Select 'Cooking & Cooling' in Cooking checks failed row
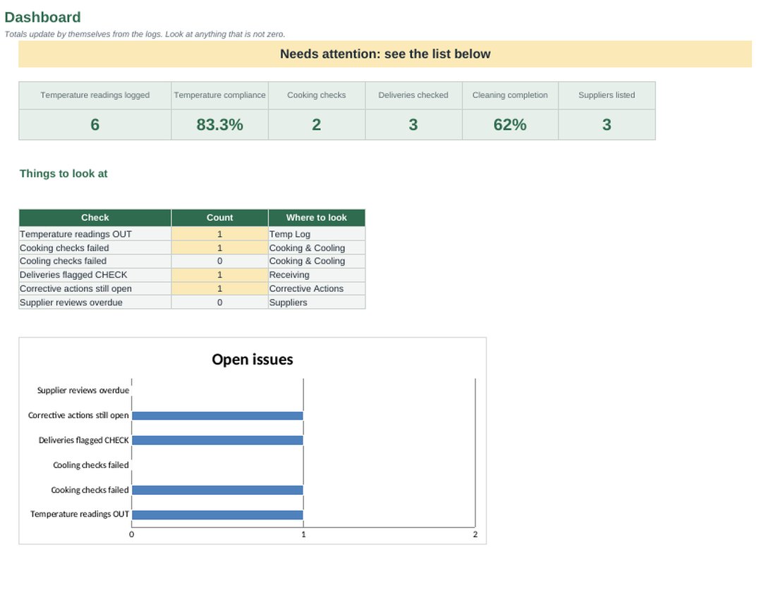This screenshot has height=600, width=776. 317,247
